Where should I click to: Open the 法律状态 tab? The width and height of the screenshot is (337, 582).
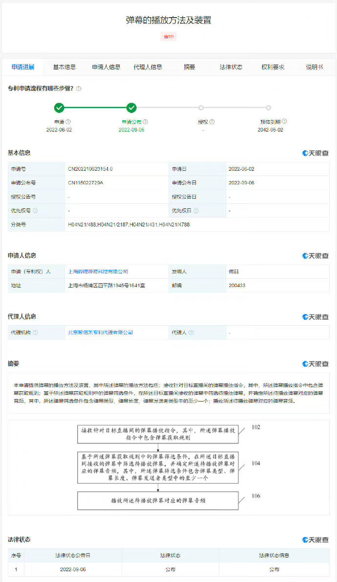click(231, 67)
